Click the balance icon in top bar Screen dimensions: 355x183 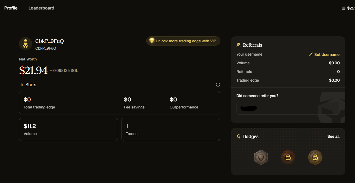pos(344,8)
